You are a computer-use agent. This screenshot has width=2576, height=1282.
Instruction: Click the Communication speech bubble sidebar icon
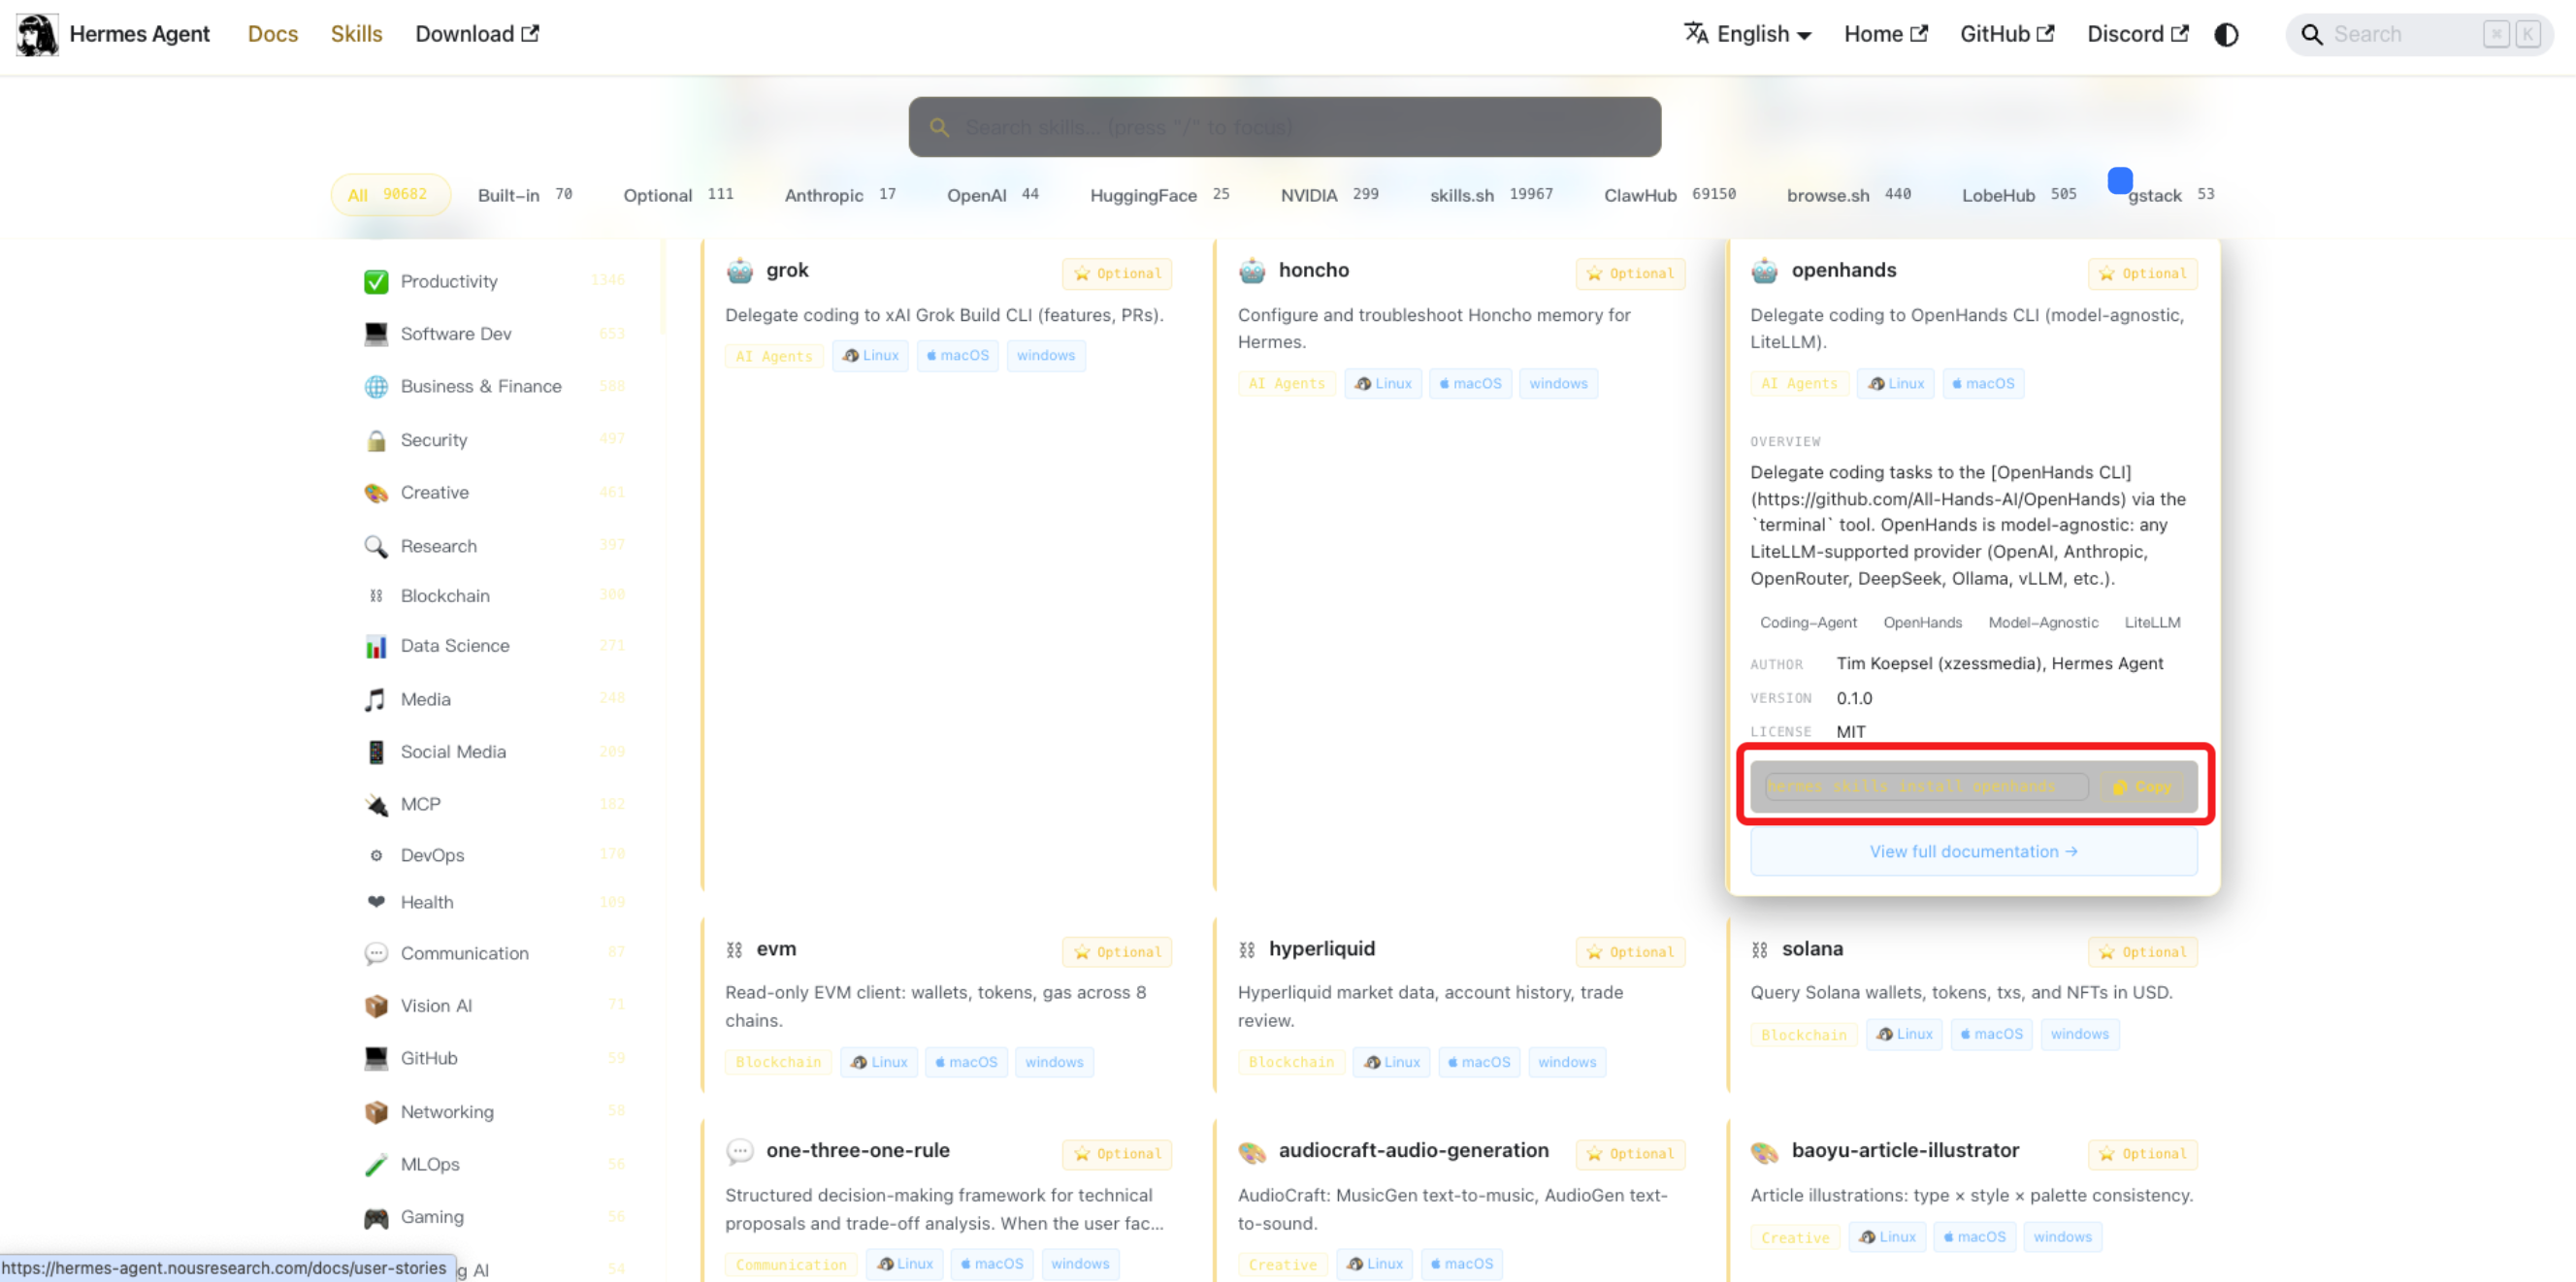376,953
